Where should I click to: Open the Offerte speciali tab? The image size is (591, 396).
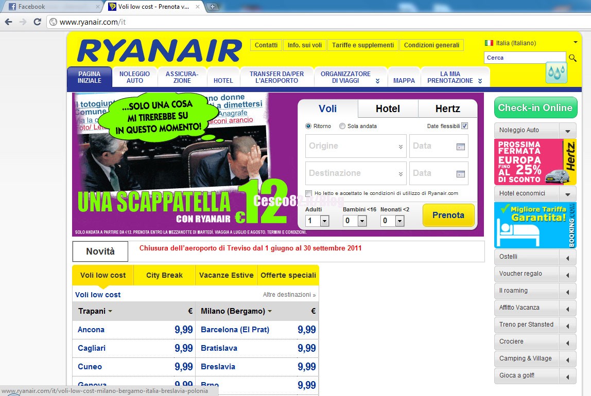click(288, 275)
